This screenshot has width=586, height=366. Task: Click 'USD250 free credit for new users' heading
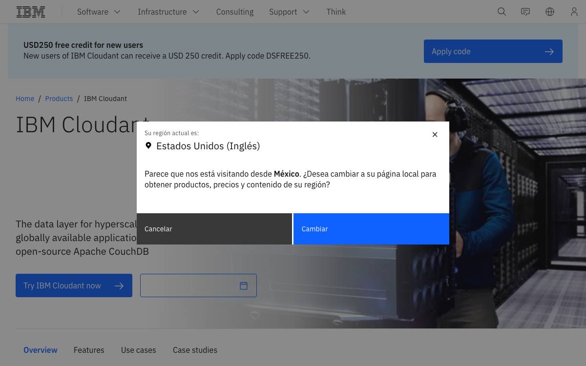click(x=83, y=45)
